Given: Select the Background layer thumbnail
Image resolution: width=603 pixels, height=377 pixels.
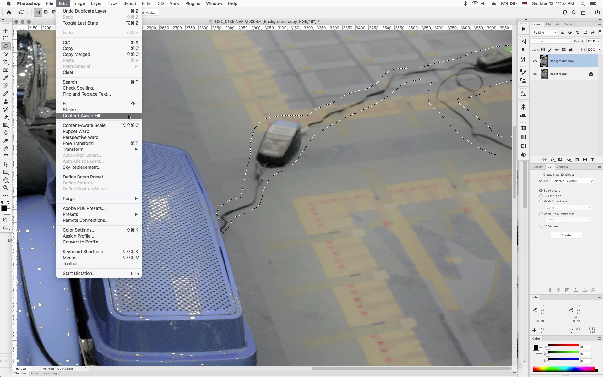Looking at the screenshot, I should [544, 74].
